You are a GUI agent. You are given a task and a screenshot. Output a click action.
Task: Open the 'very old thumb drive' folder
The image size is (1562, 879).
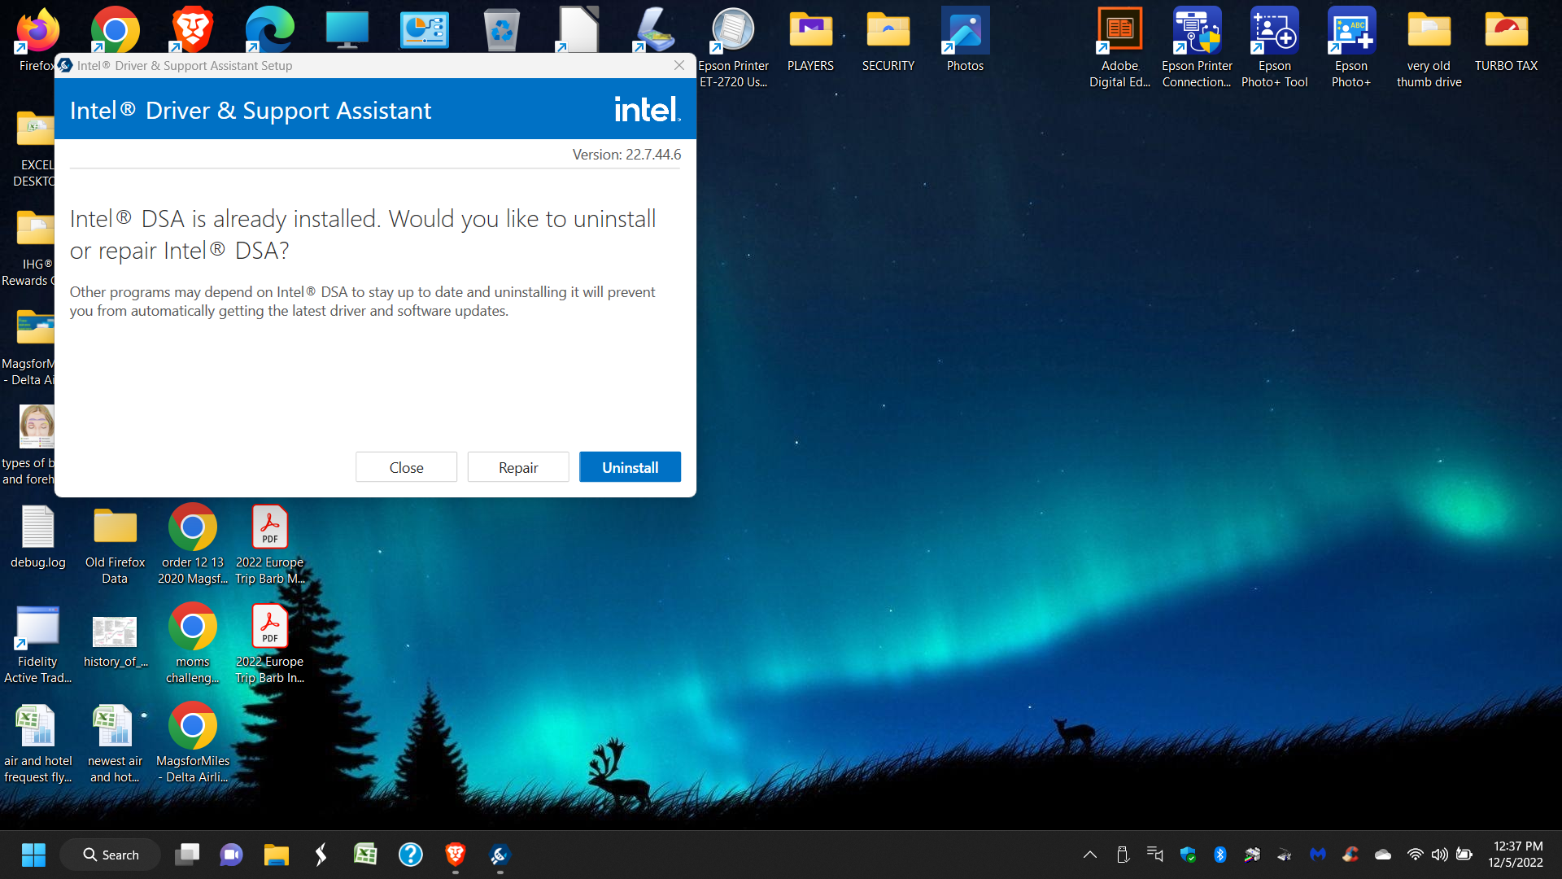[x=1429, y=28]
